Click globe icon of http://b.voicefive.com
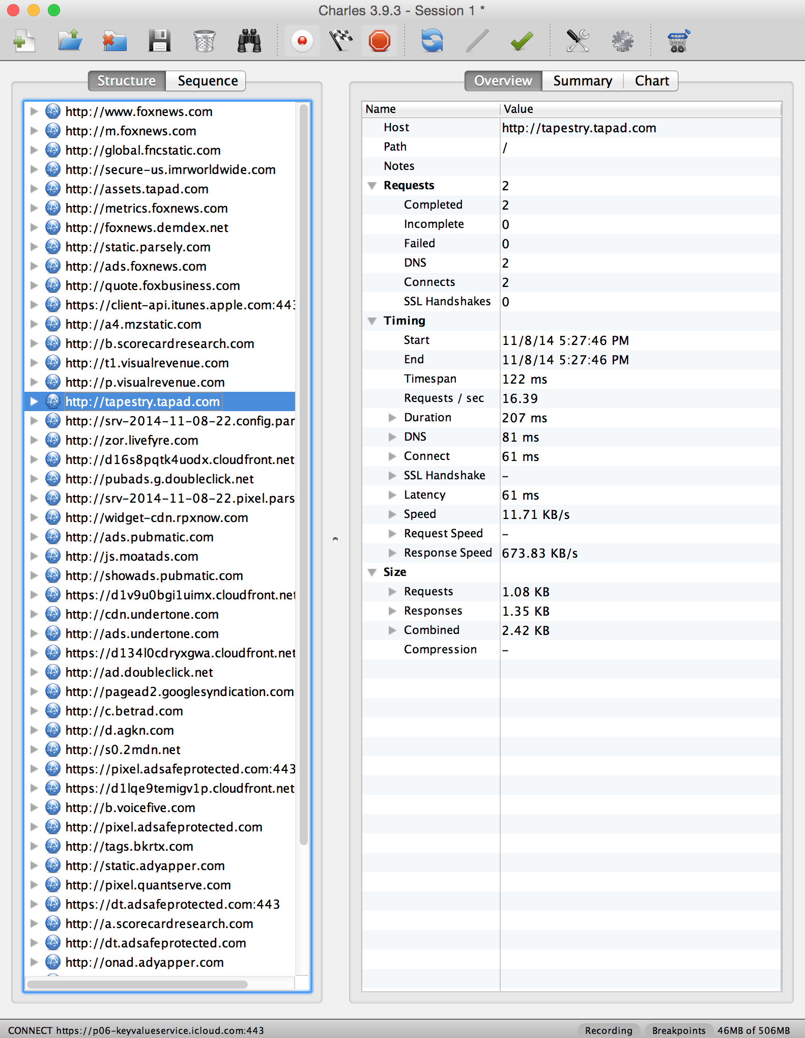The height and width of the screenshot is (1038, 805). click(x=53, y=808)
